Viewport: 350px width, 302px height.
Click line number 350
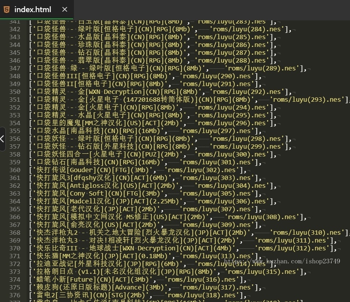15,92
